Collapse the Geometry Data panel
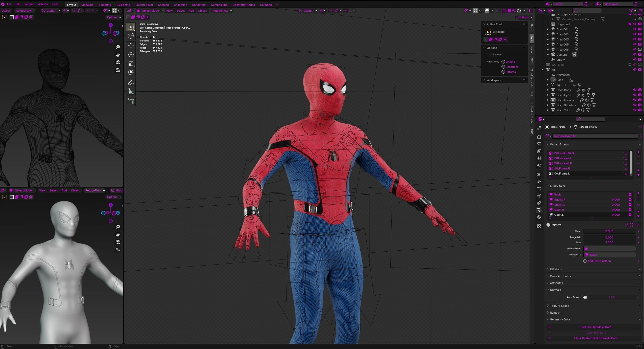The width and height of the screenshot is (644, 349). click(x=559, y=319)
